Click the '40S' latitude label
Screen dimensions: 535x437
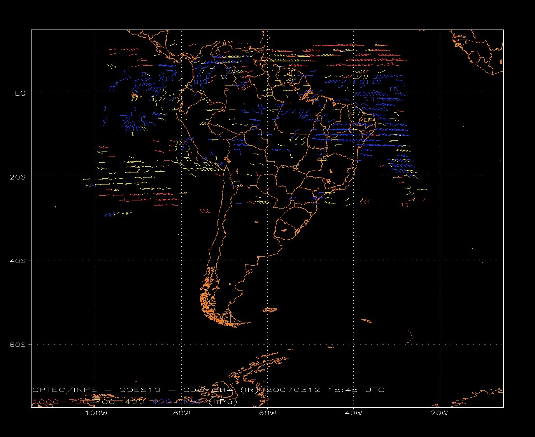(x=18, y=261)
